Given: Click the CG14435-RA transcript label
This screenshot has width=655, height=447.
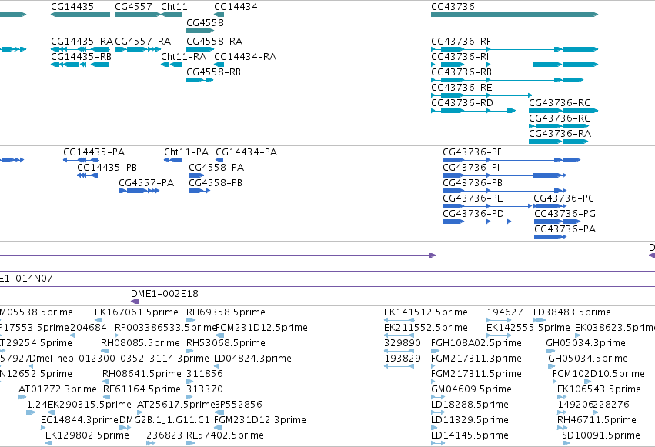Looking at the screenshot, I should 82,42.
